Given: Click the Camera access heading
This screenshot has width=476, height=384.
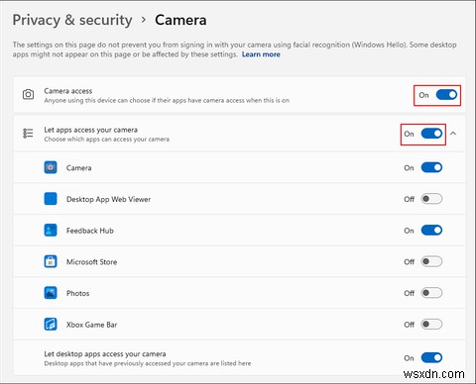Looking at the screenshot, I should 68,91.
